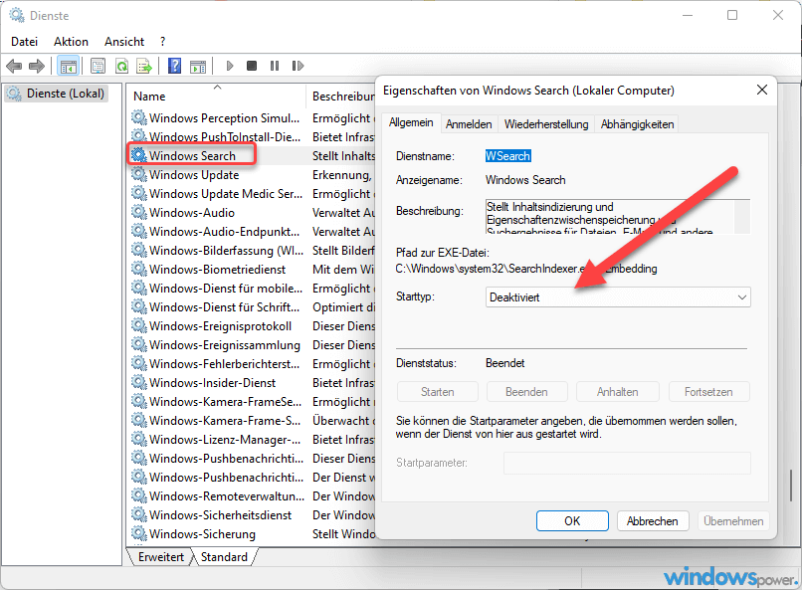Switch to the Allgemein tab

pyautogui.click(x=411, y=122)
